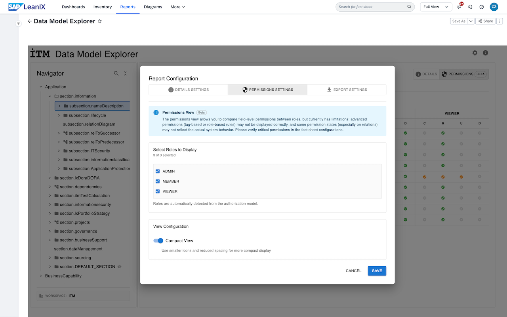The height and width of the screenshot is (317, 507).
Task: Switch to PERMISSIONS view in background report
Action: 464,74
